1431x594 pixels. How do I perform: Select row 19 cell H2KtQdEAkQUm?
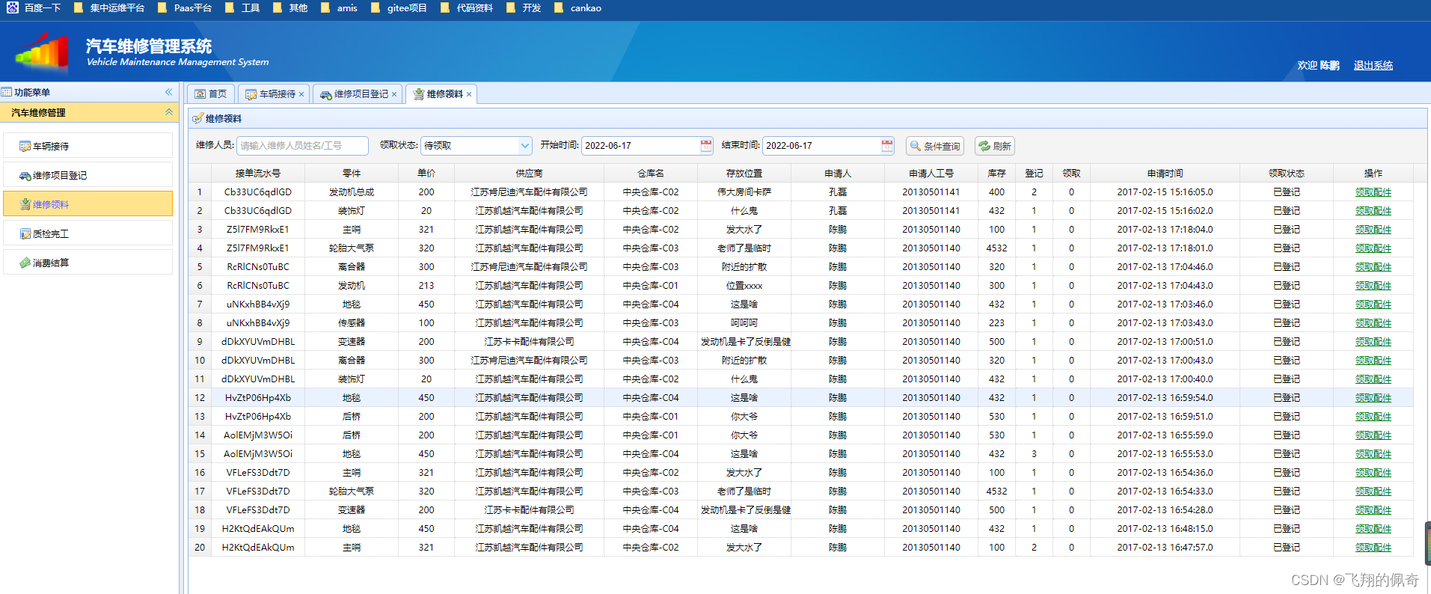pyautogui.click(x=258, y=529)
